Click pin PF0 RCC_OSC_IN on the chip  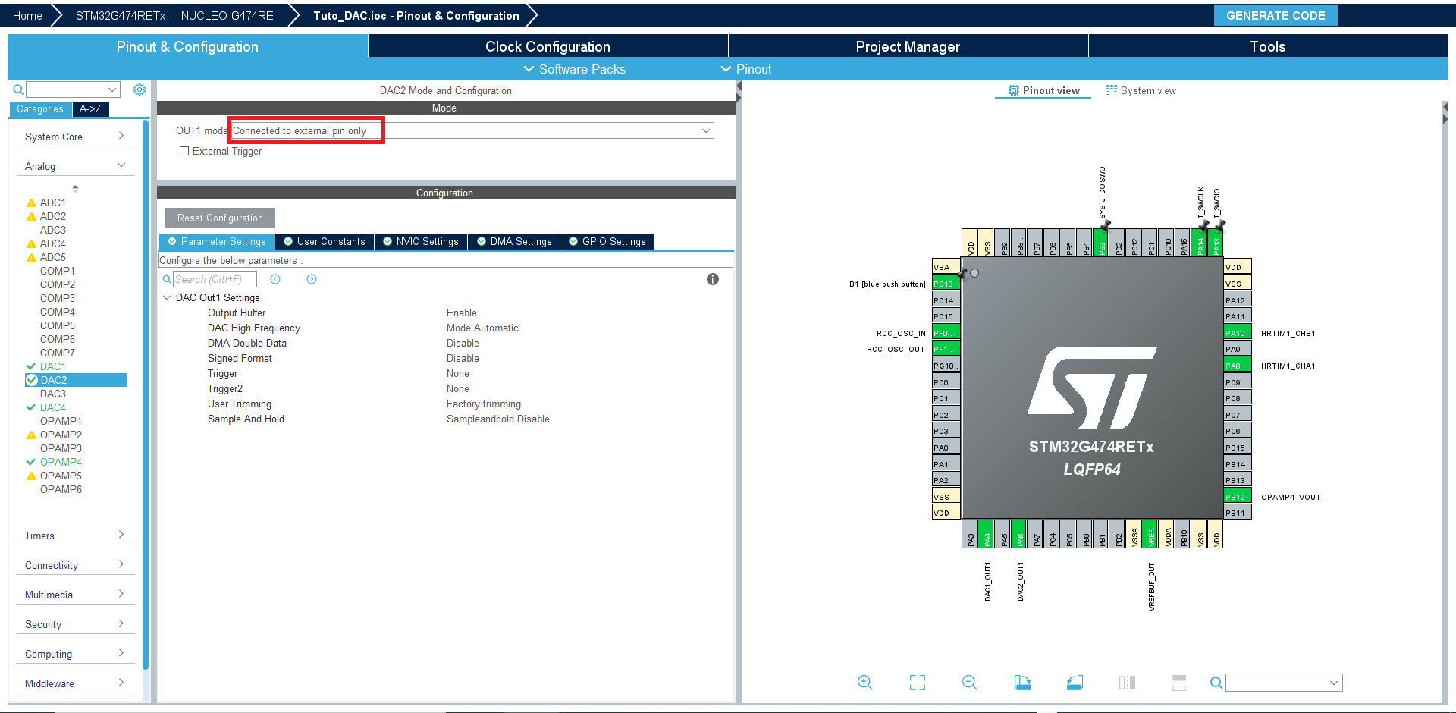point(946,333)
